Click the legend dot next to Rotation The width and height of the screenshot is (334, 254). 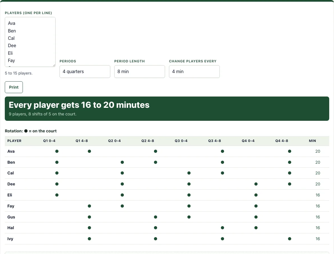coord(26,131)
